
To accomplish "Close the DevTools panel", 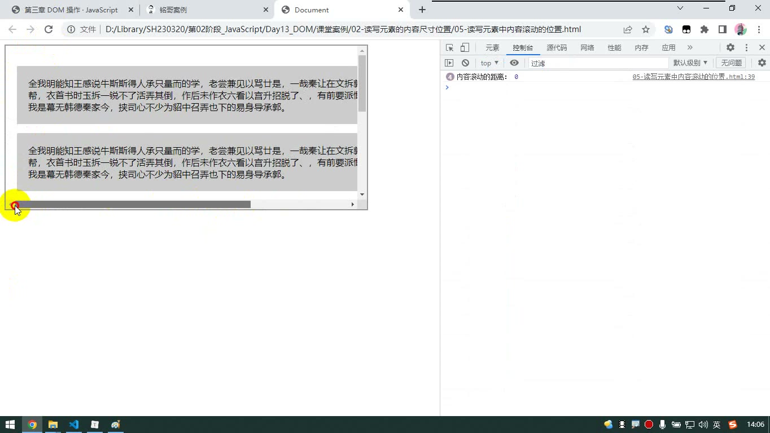I will 762,48.
